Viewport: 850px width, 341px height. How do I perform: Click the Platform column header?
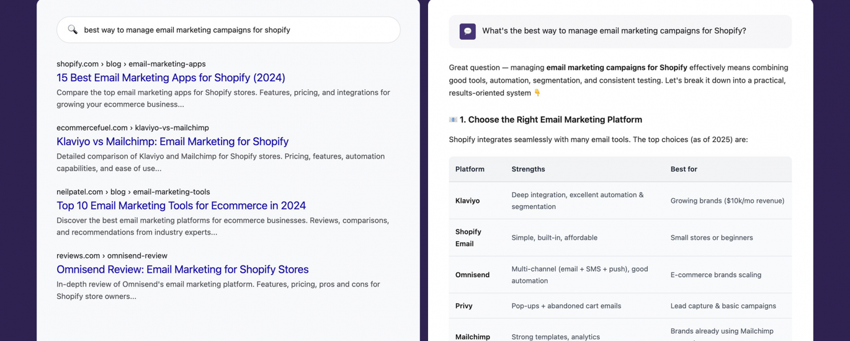point(470,169)
